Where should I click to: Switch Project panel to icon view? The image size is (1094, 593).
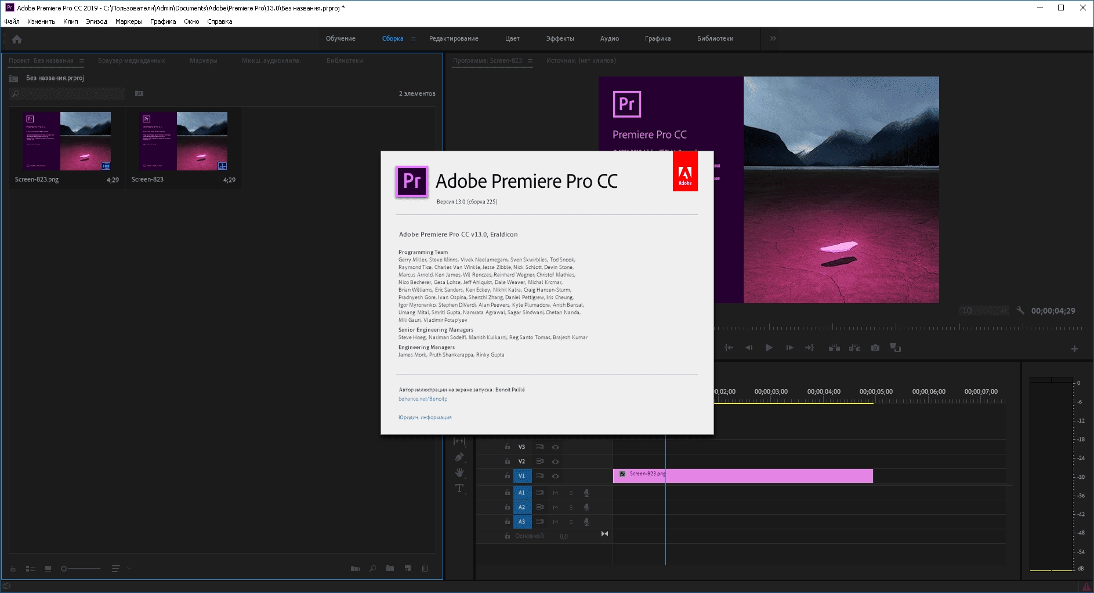48,569
